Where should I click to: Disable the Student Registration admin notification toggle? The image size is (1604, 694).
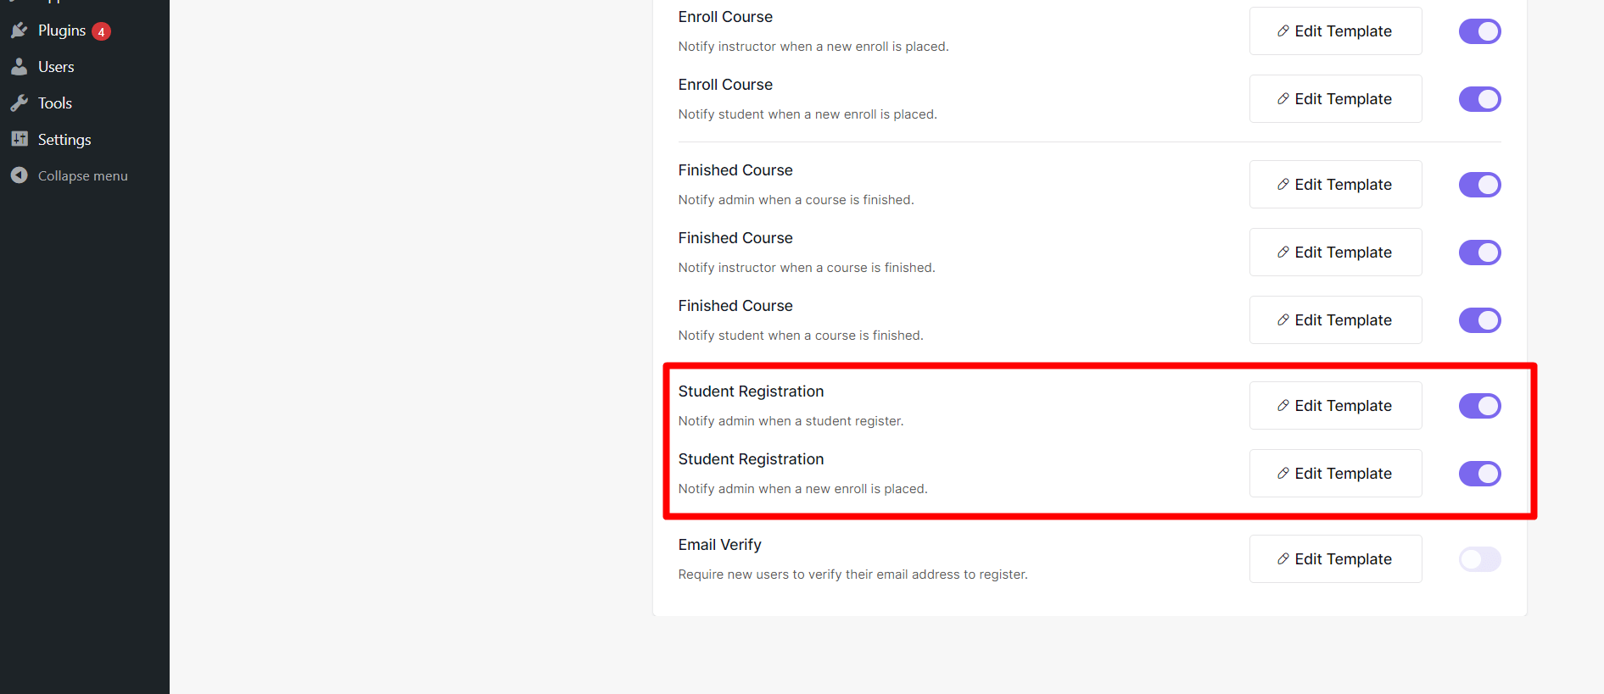[x=1479, y=405]
